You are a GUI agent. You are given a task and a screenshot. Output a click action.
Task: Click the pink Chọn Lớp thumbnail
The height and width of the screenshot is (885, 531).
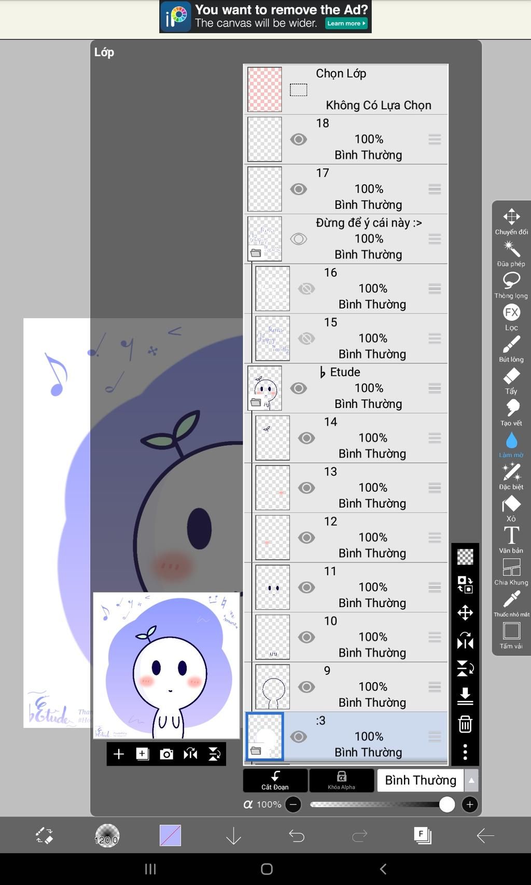coord(265,89)
